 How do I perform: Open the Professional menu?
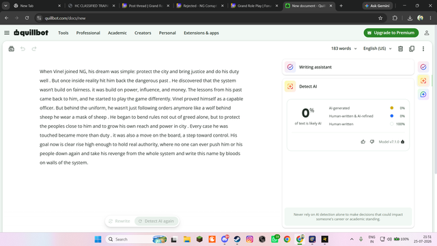pyautogui.click(x=88, y=33)
